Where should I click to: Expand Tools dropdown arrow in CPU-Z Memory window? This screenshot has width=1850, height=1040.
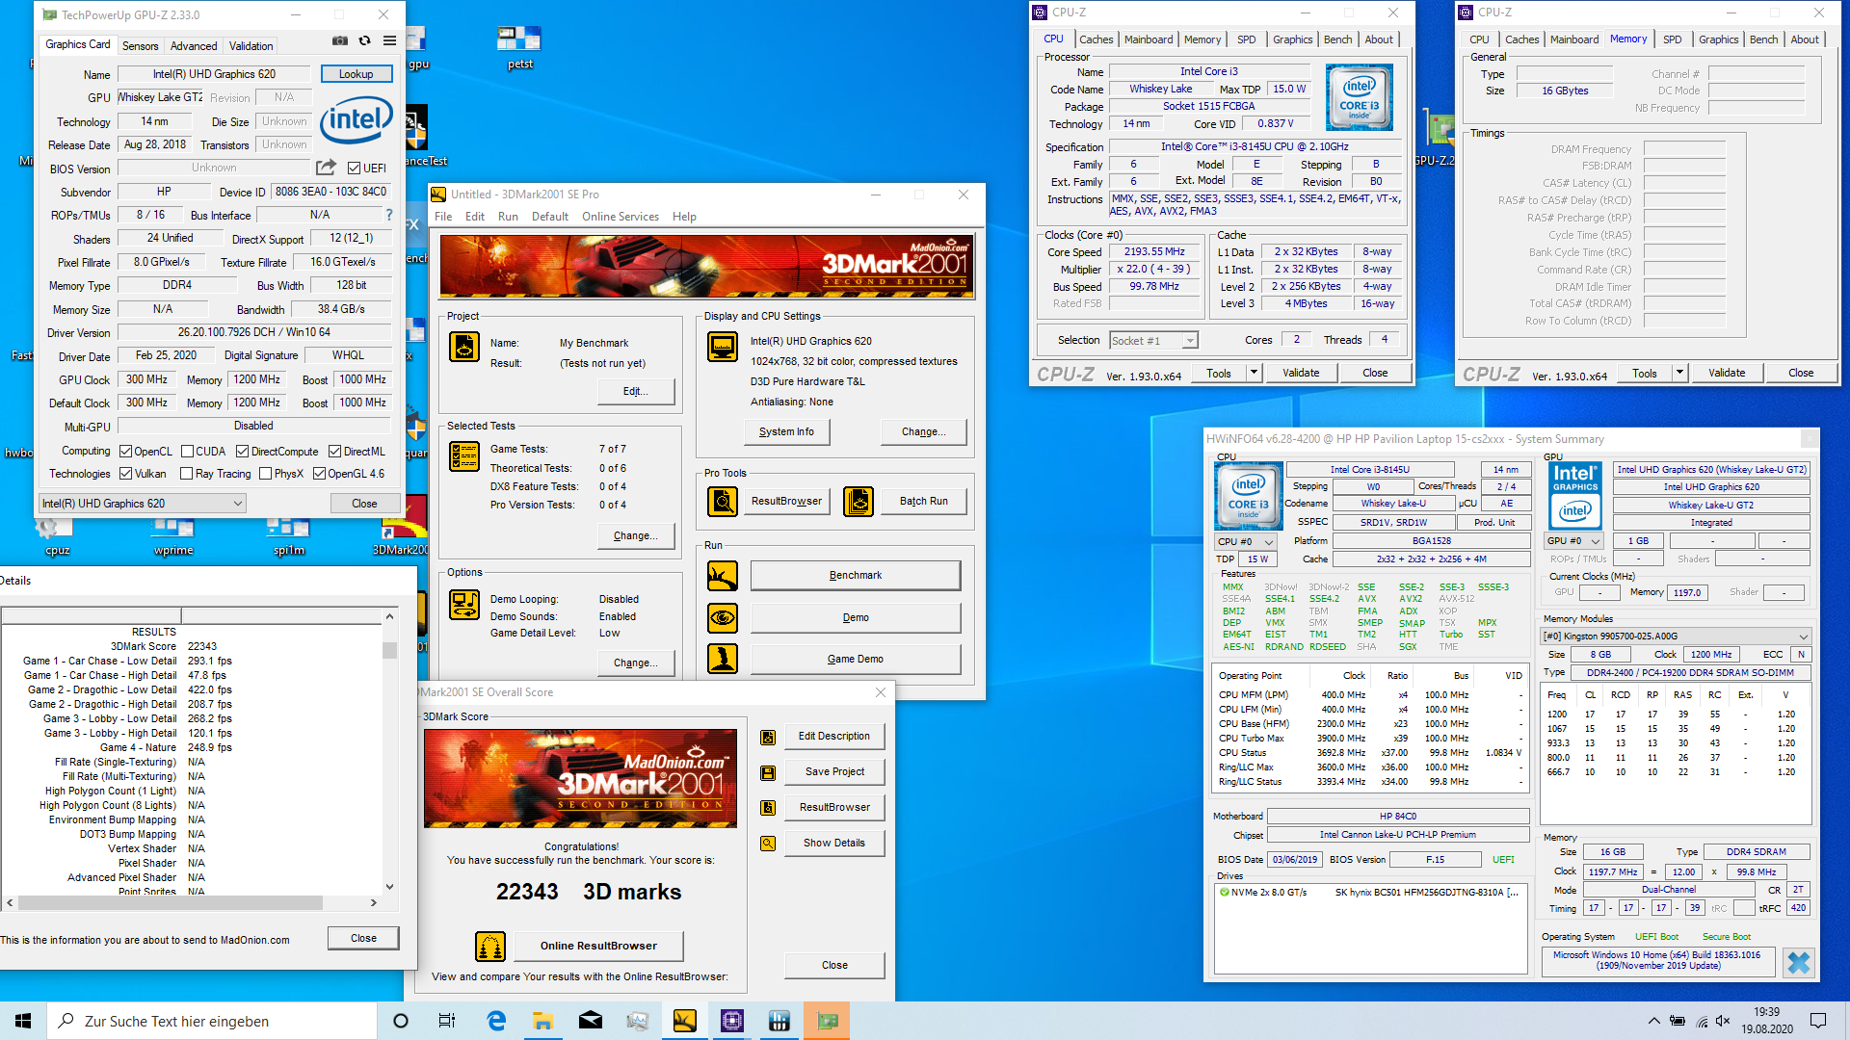coord(1679,373)
